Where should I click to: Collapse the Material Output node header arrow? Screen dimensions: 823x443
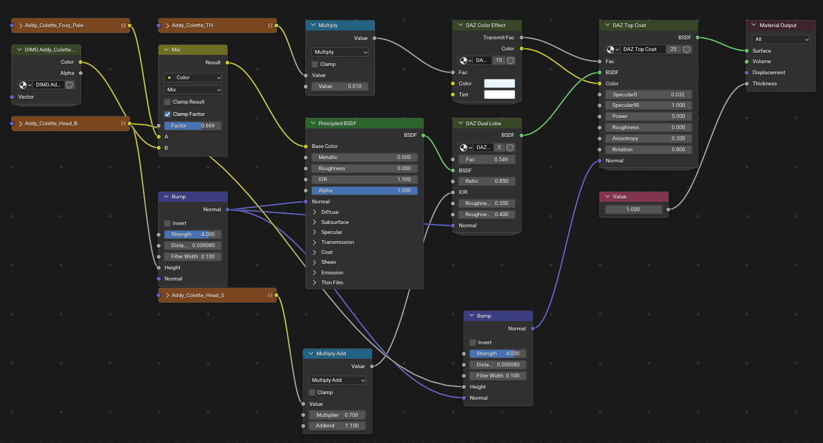754,26
